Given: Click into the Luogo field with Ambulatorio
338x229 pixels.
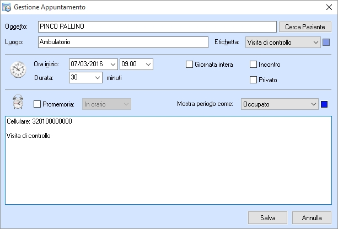Looking at the screenshot, I should pos(123,42).
